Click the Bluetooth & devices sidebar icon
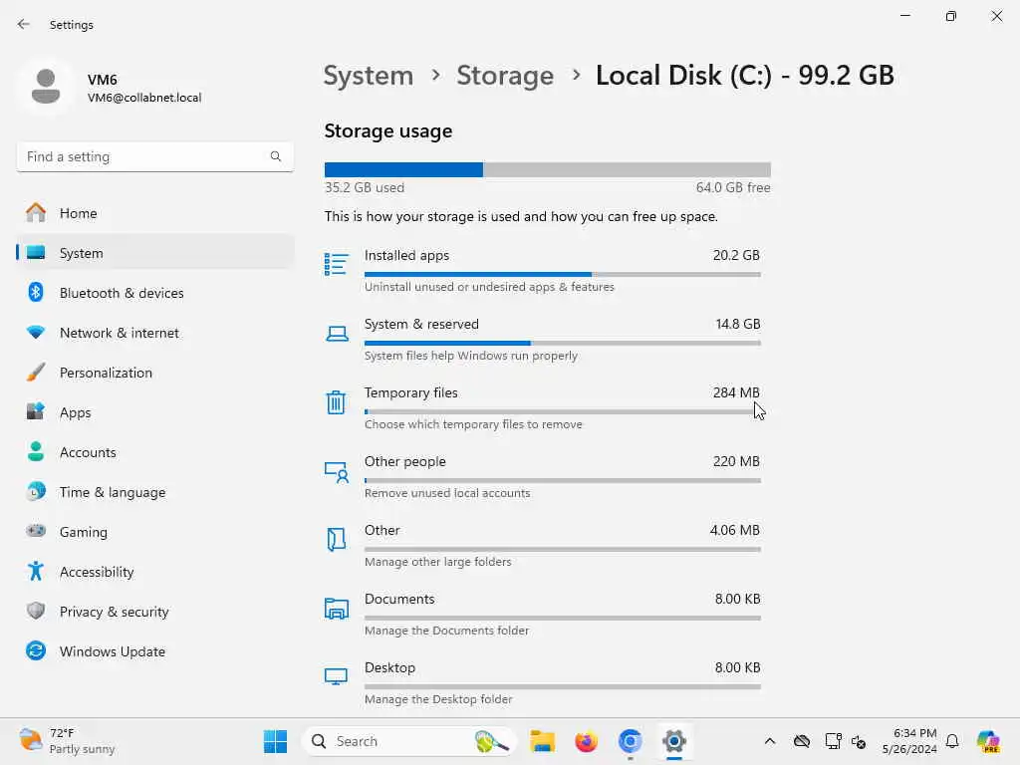The image size is (1020, 765). click(36, 293)
